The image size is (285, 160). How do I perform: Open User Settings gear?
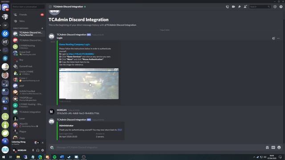[x=43, y=150]
